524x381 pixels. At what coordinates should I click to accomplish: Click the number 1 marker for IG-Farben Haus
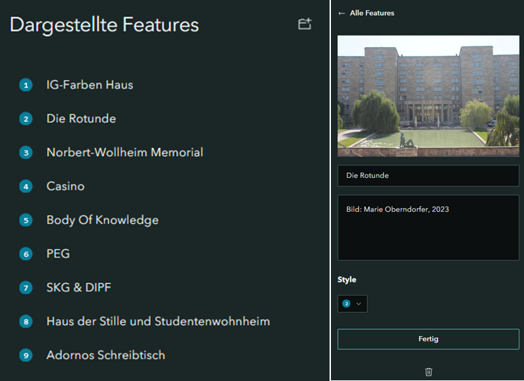tap(26, 85)
